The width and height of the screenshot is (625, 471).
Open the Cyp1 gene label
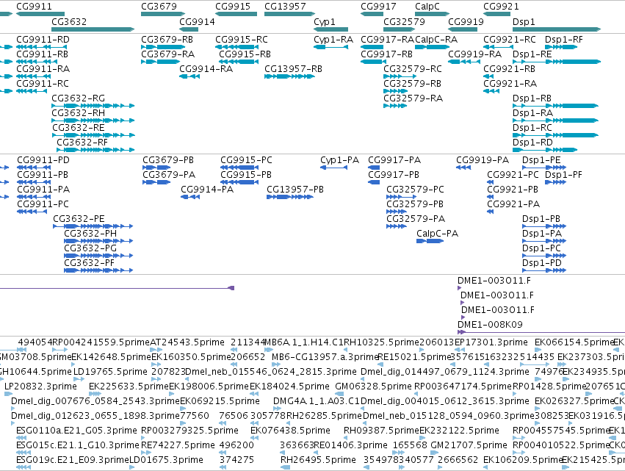(325, 21)
